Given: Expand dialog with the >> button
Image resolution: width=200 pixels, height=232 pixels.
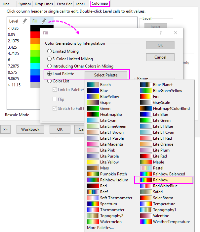Looking at the screenshot, I should coord(5,129).
